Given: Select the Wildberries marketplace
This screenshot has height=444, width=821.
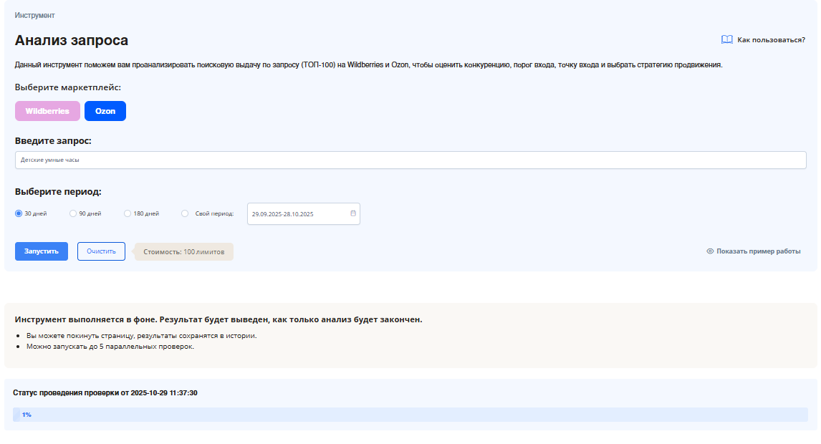Looking at the screenshot, I should point(47,111).
